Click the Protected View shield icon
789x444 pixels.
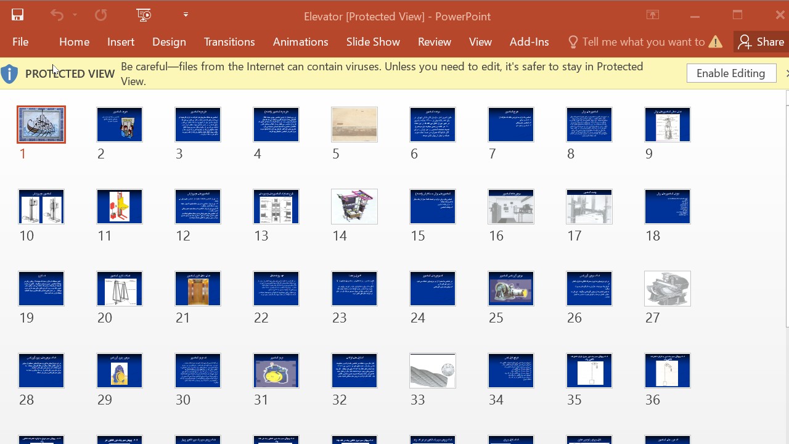point(9,74)
